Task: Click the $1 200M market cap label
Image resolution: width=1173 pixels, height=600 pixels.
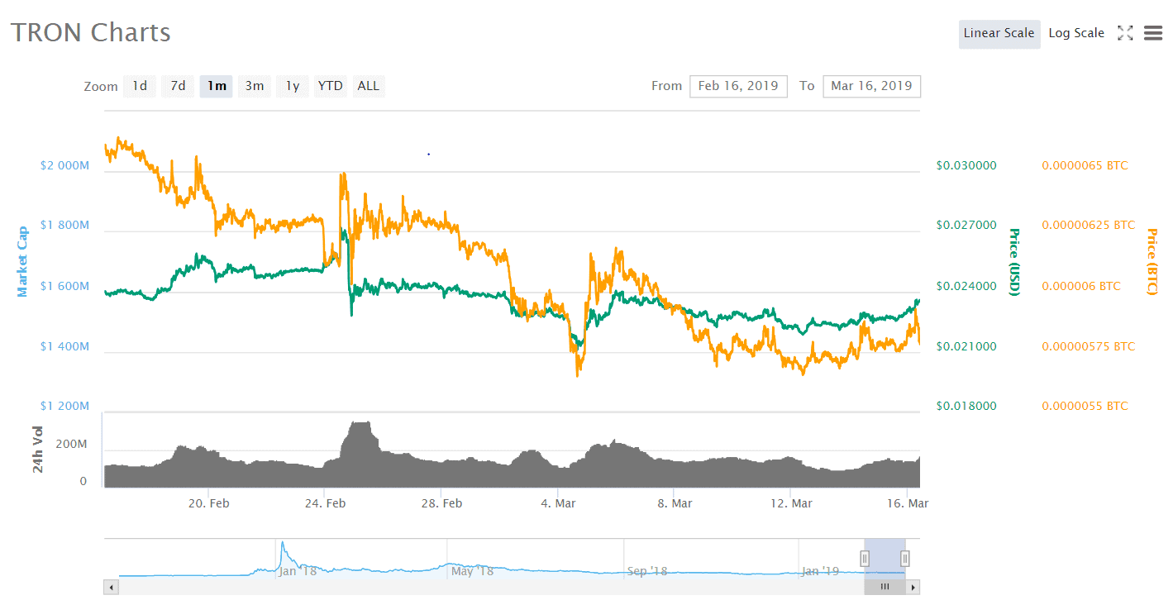Action: (x=64, y=406)
